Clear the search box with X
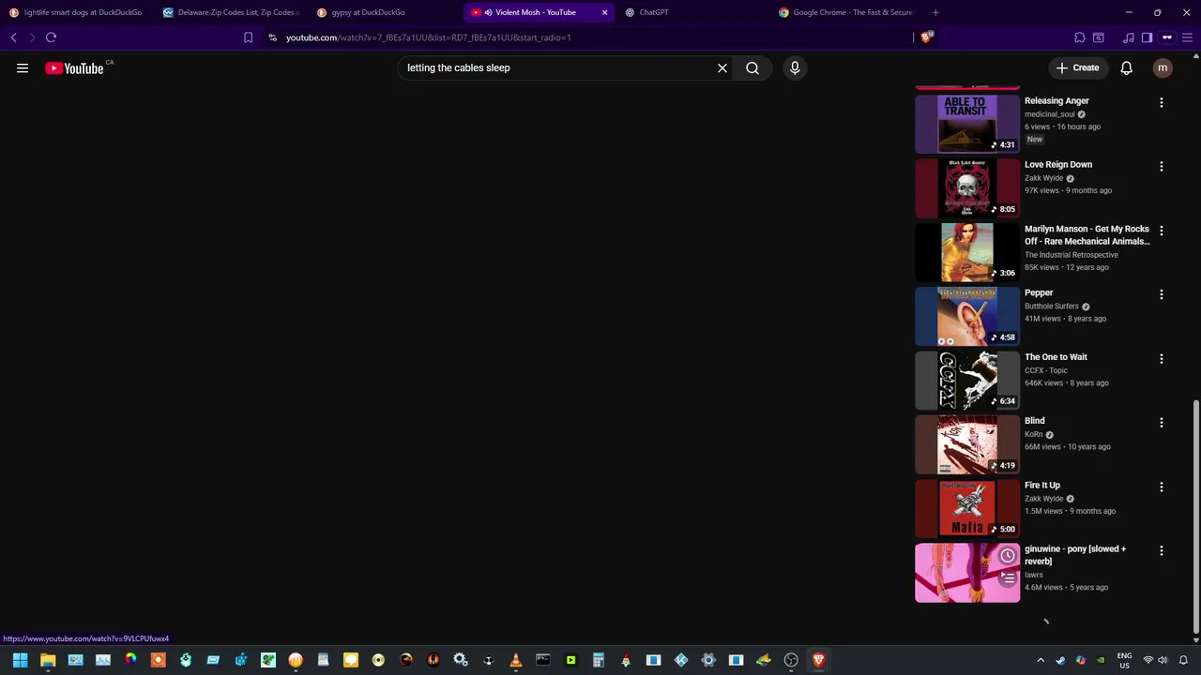 722,67
